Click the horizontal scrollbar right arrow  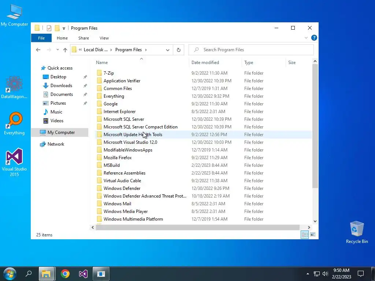(x=309, y=228)
